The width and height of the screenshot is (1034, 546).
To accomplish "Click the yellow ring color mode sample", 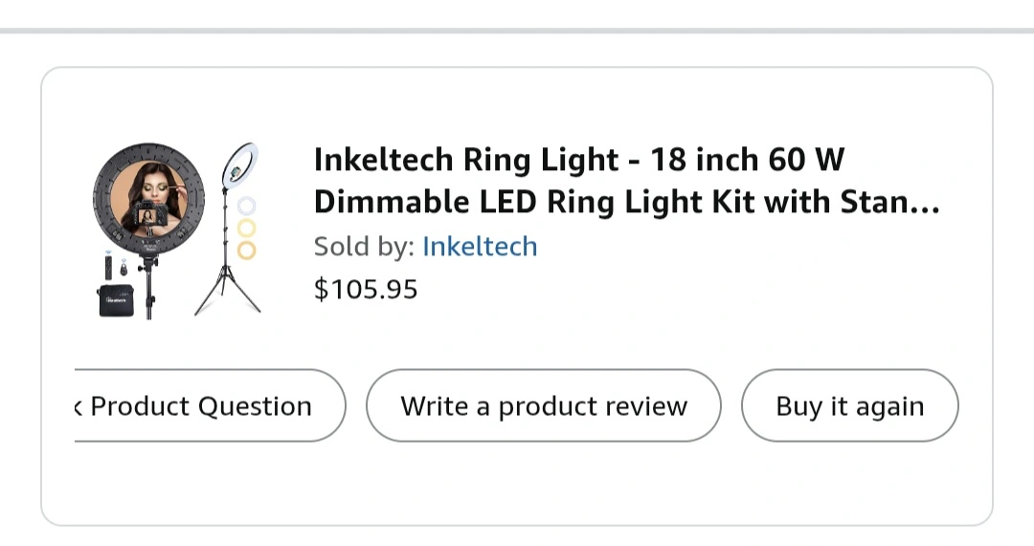I will tap(247, 228).
